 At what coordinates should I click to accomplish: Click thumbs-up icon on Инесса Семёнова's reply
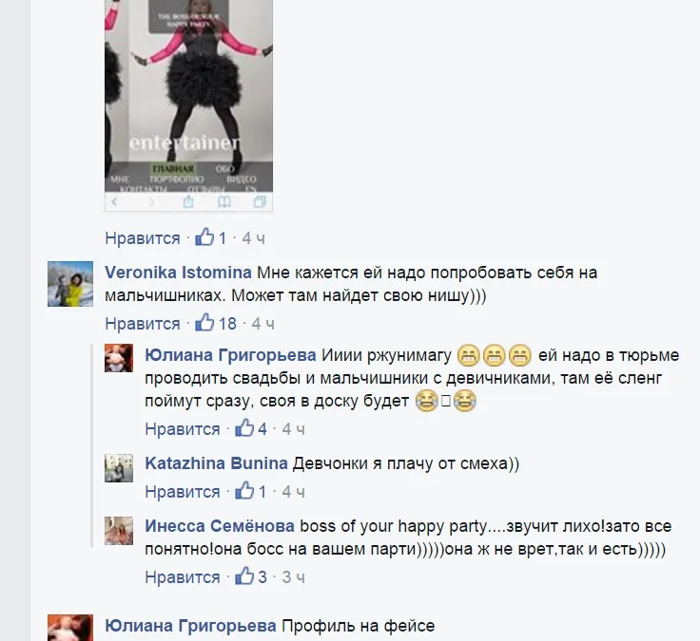pyautogui.click(x=244, y=575)
